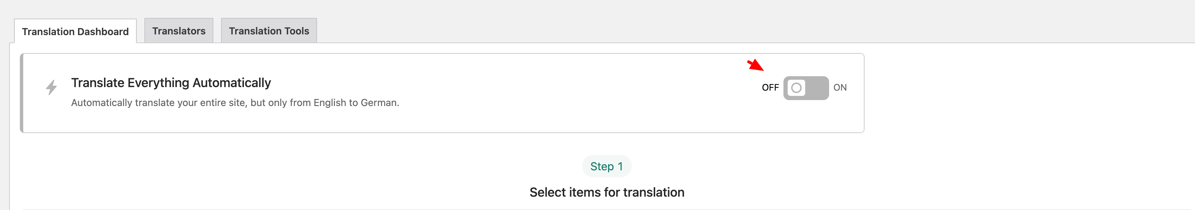Click the ON label beside the switch
The image size is (1195, 210).
point(840,87)
